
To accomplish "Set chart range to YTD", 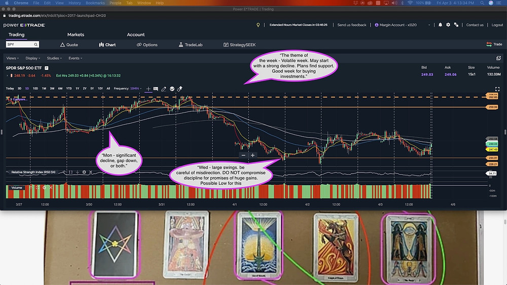I will [69, 89].
